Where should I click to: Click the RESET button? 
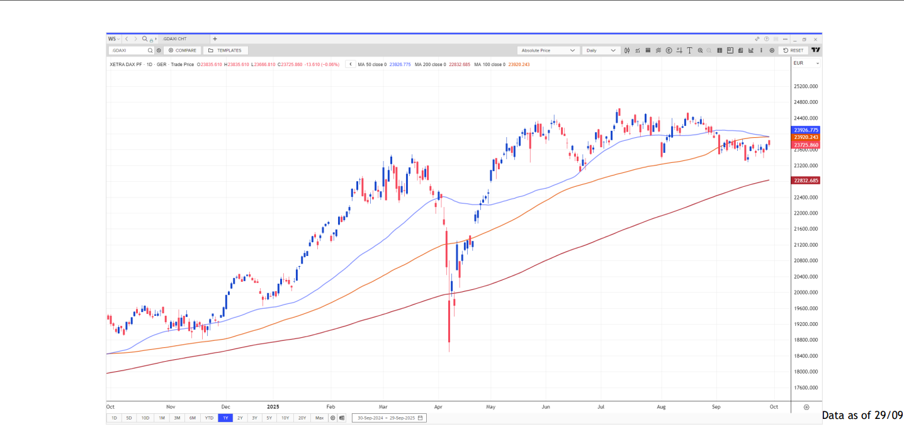[x=793, y=50]
